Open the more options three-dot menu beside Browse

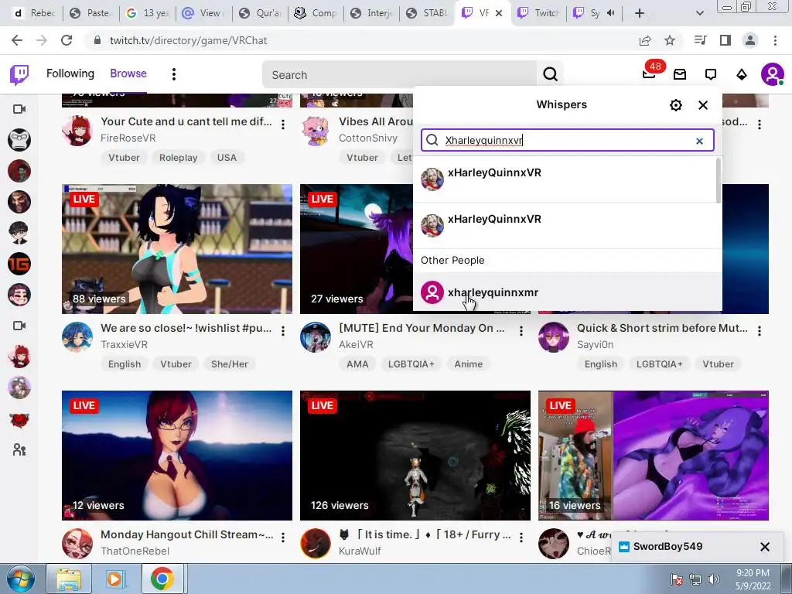click(174, 74)
